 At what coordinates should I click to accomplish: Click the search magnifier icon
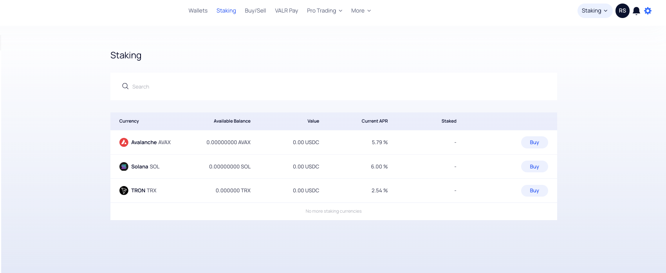(x=125, y=86)
